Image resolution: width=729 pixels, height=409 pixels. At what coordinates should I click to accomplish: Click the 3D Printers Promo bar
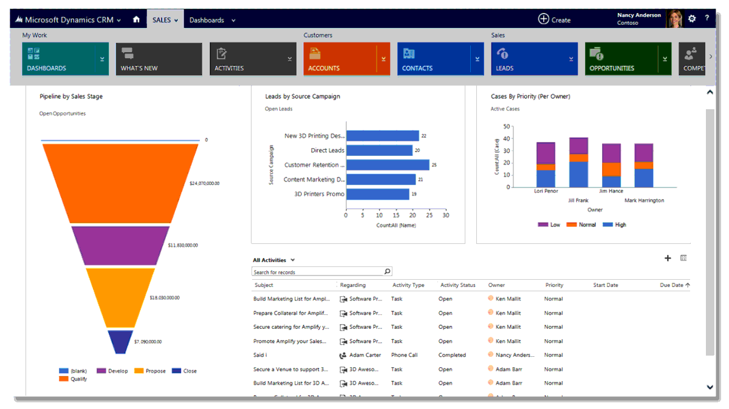[378, 194]
